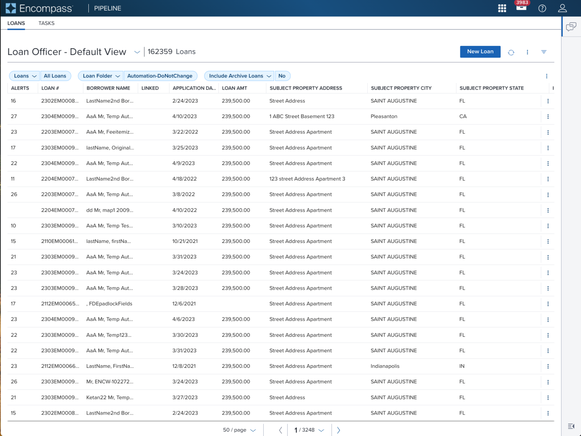Refresh the pipeline loan list
The image size is (581, 436).
(511, 52)
